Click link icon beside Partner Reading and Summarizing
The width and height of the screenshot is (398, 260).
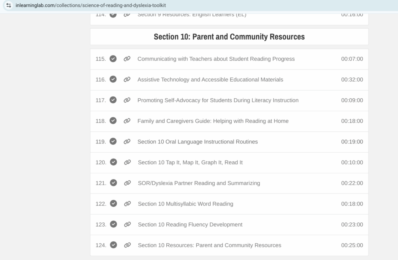127,183
